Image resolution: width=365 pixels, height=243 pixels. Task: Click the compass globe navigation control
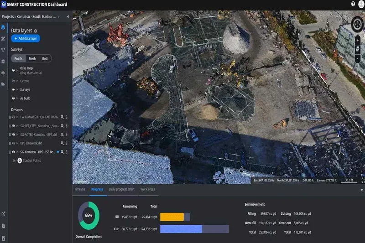tap(357, 24)
